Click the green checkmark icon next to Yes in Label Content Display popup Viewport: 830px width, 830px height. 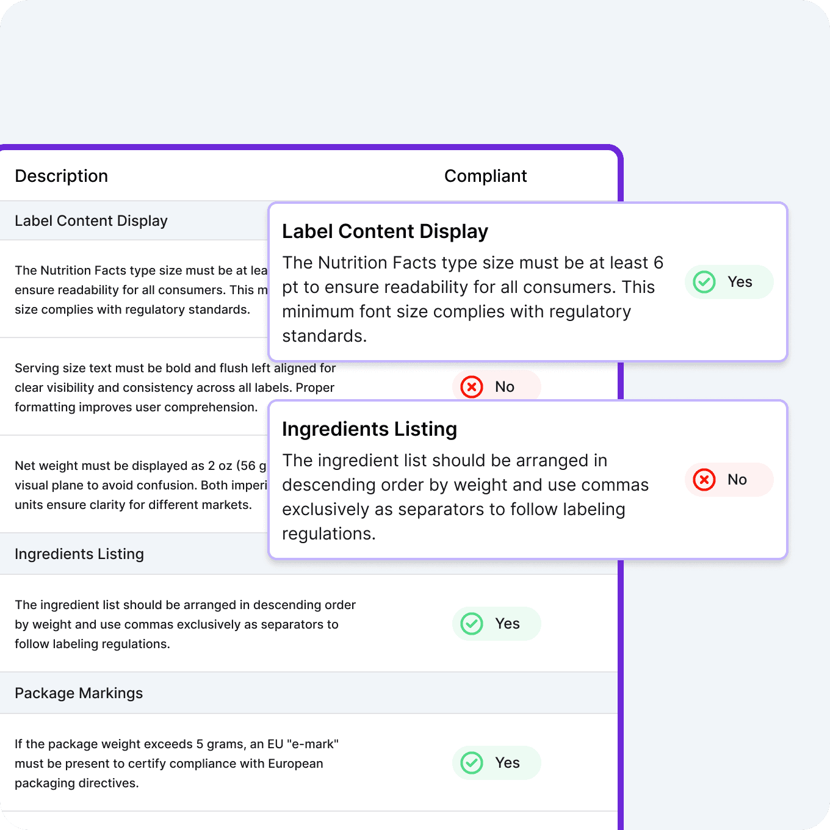pos(704,282)
